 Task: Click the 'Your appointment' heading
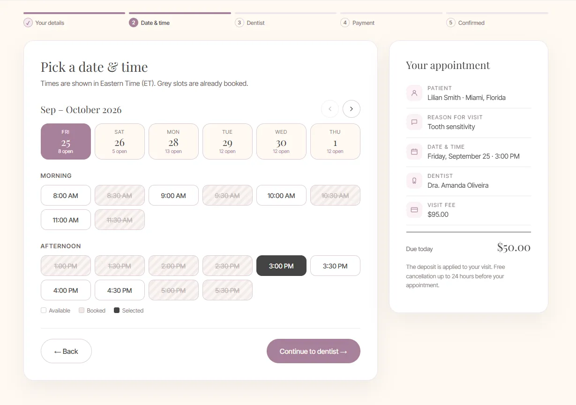click(x=448, y=65)
